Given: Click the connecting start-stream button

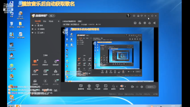Looking at the screenshot, I should click(x=151, y=87).
